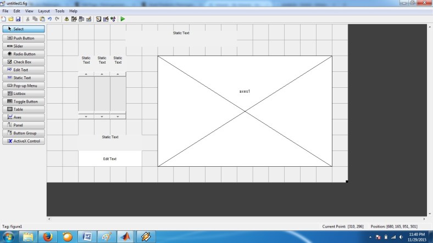Click the Align Objects toolbar icon
The width and height of the screenshot is (433, 243).
click(67, 19)
